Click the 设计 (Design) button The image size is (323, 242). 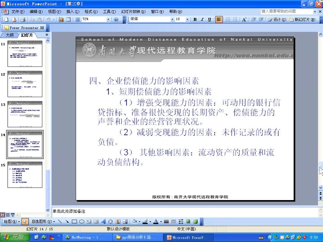point(277,20)
